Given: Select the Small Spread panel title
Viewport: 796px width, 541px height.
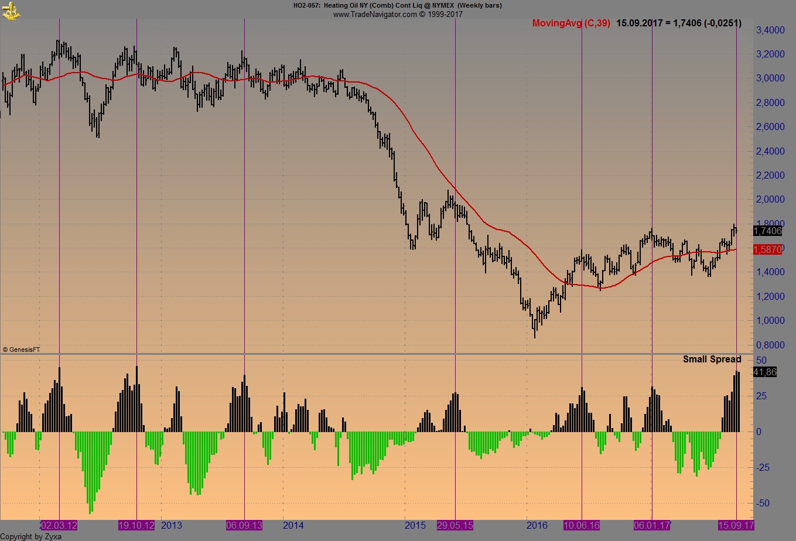Looking at the screenshot, I should coord(712,359).
